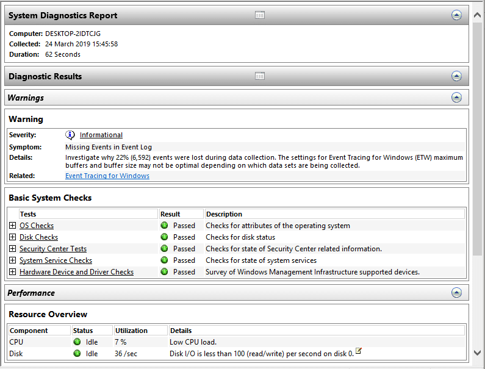Screen dimensions: 485x369
Task: Collapse the Warnings section
Action: click(456, 98)
